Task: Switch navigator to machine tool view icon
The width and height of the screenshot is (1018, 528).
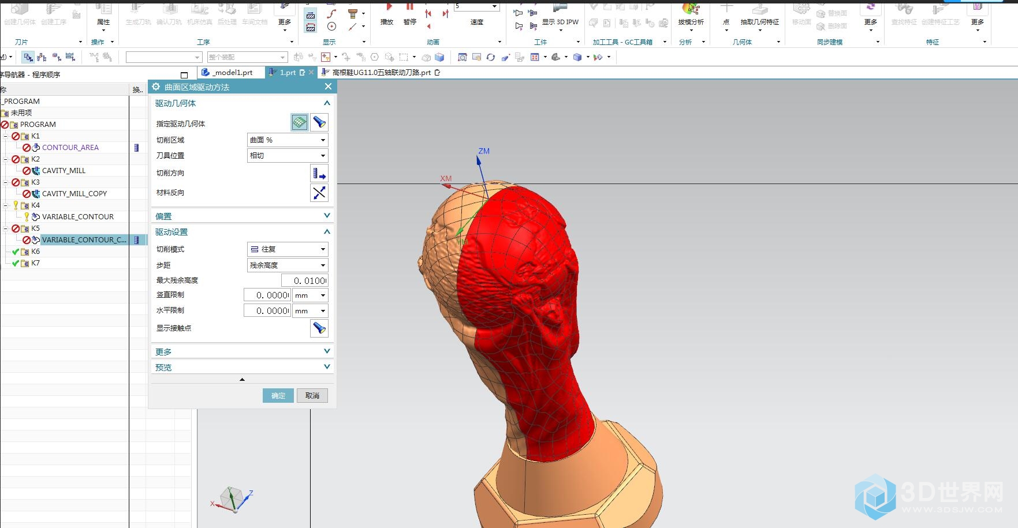Action: coord(42,57)
